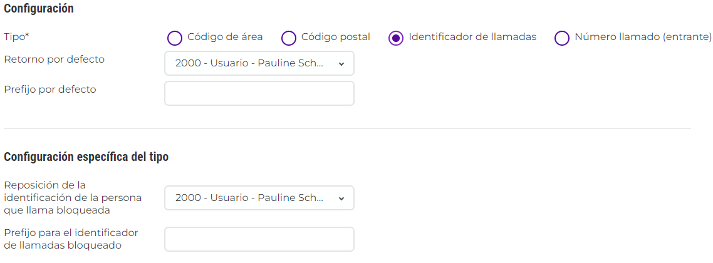Click the "Tipo*" field label
Screen dimensions: 713x263
tap(16, 37)
